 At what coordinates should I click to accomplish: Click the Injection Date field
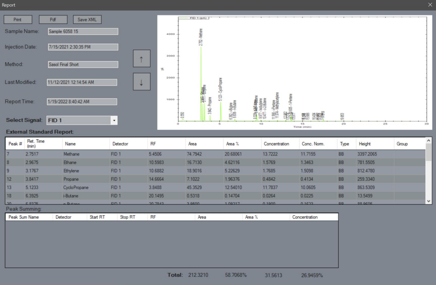[x=83, y=47]
